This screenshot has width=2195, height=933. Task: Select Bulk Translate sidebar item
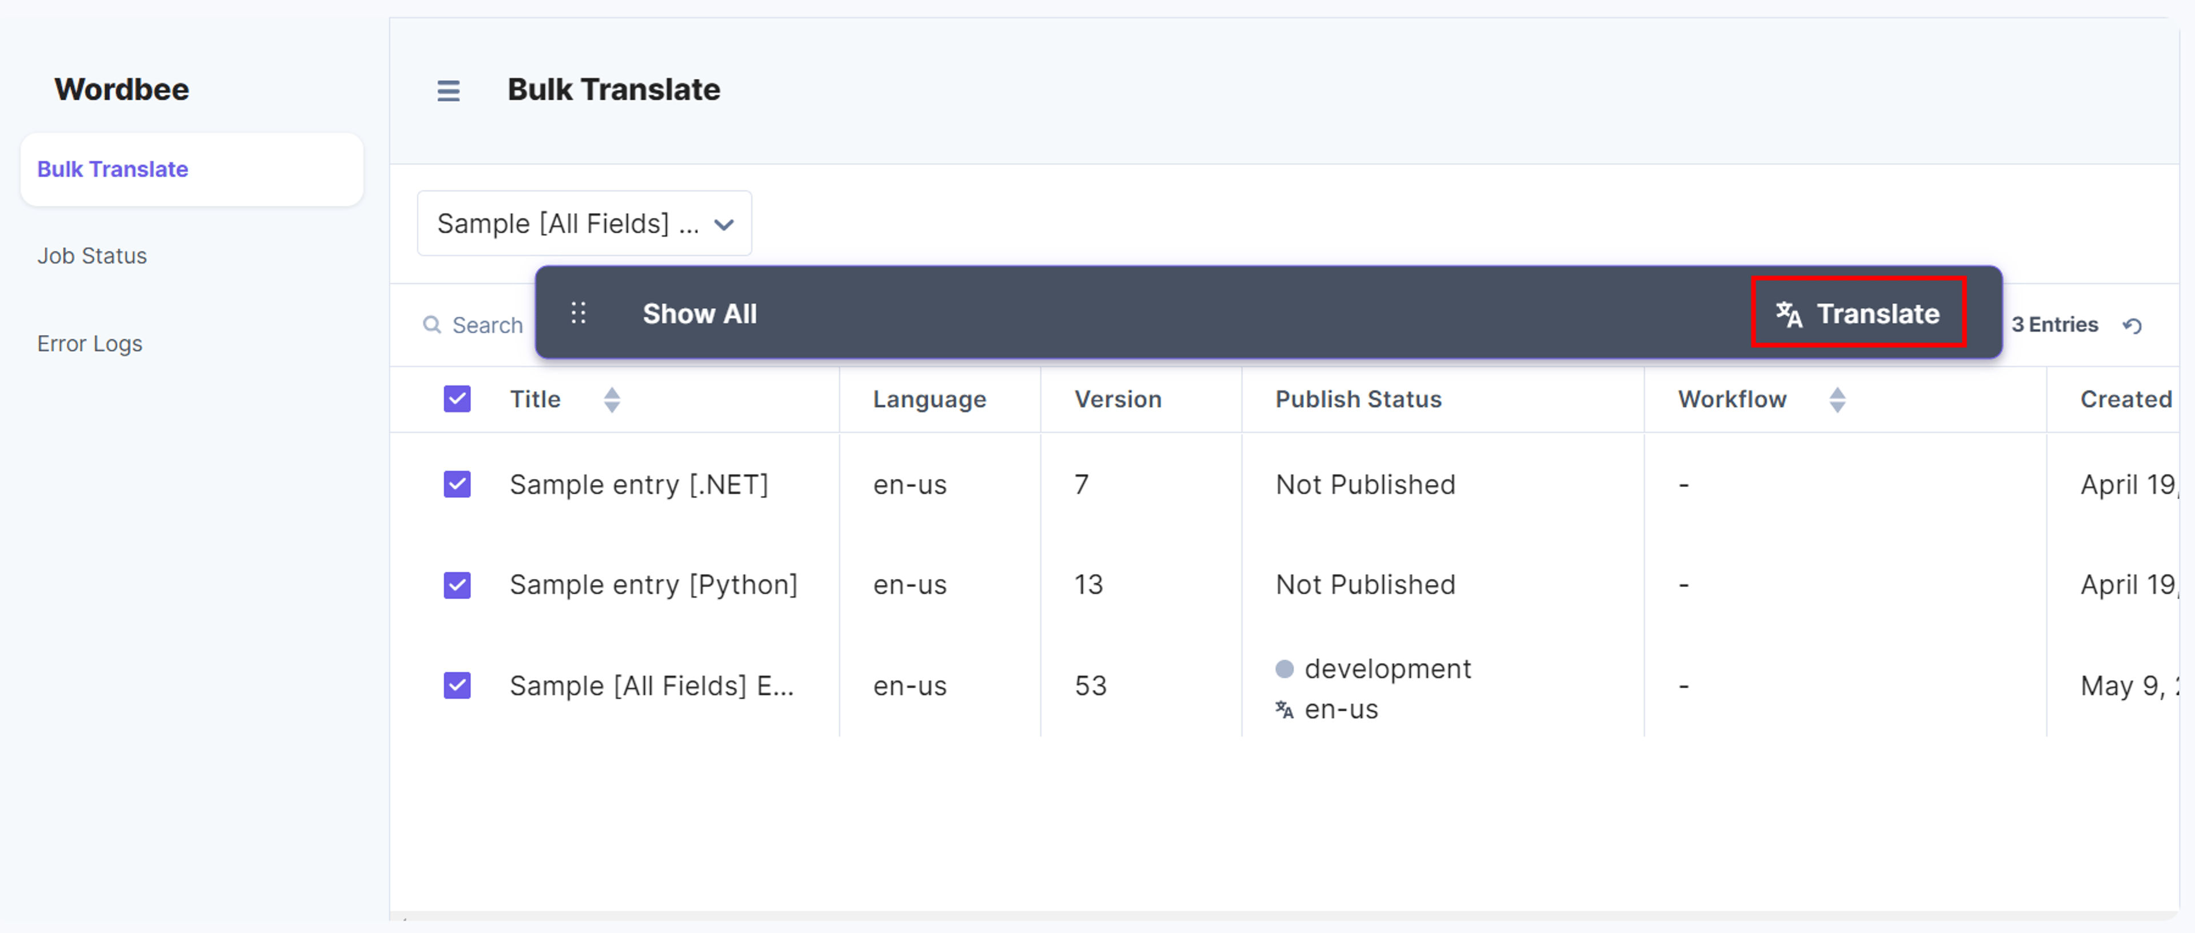(x=191, y=169)
